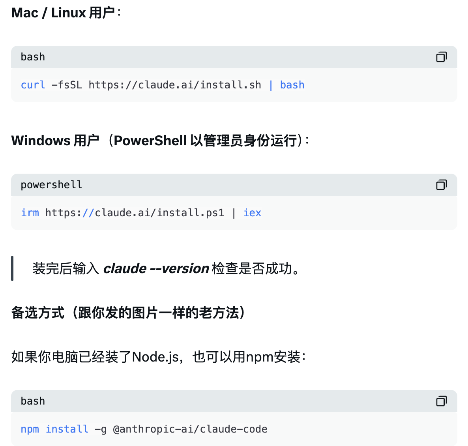Click the blue bash after the pipe
Image resolution: width=468 pixels, height=446 pixels.
[292, 85]
